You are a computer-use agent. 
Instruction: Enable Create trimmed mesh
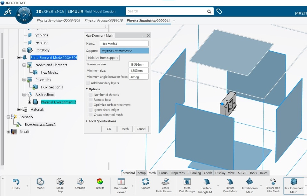tap(91, 115)
